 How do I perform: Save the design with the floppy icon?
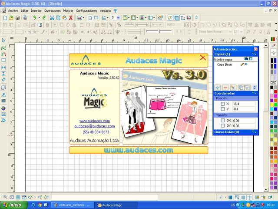coord(17,17)
